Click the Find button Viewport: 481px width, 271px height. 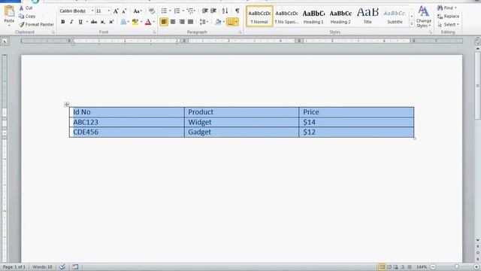point(446,8)
